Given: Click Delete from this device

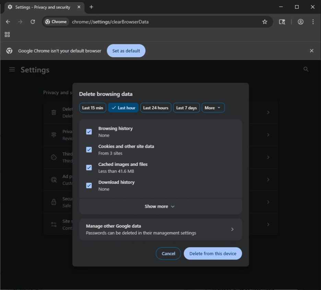Looking at the screenshot, I should coord(213,254).
